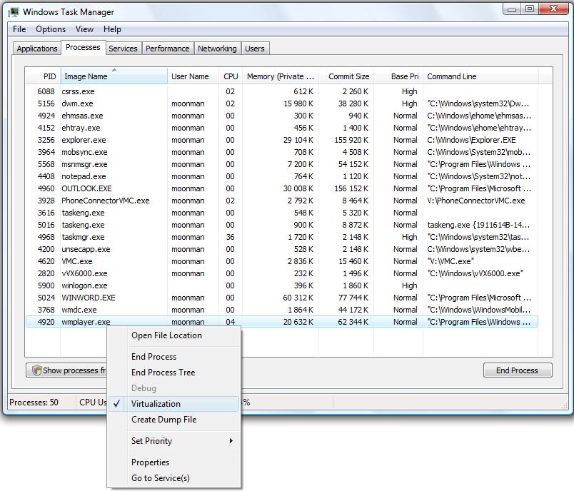Select the msnmsgr.exe process row
This screenshot has height=491, width=574.
tap(282, 164)
